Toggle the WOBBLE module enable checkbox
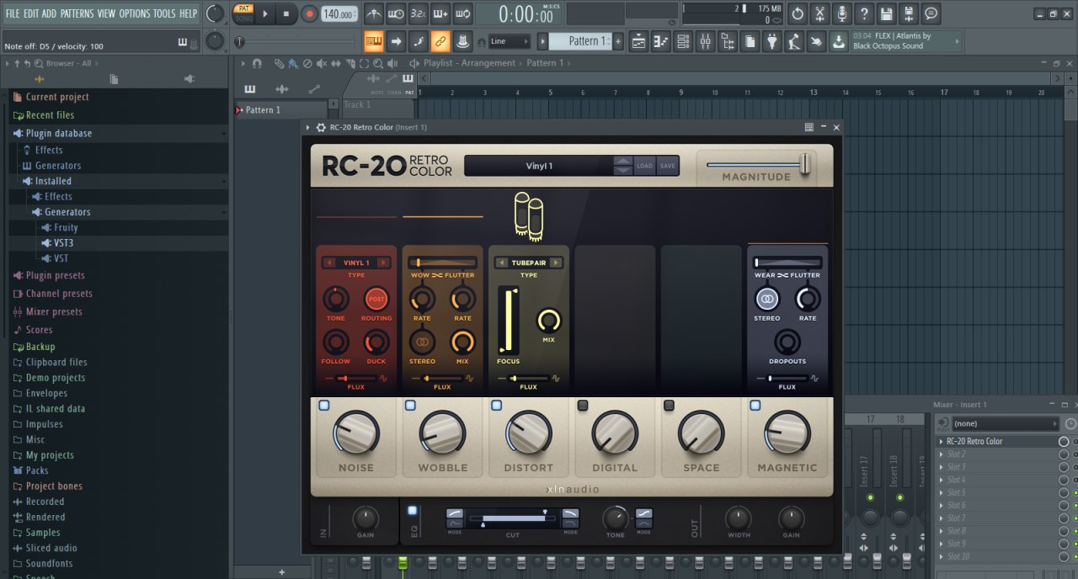1078x579 pixels. pos(410,406)
